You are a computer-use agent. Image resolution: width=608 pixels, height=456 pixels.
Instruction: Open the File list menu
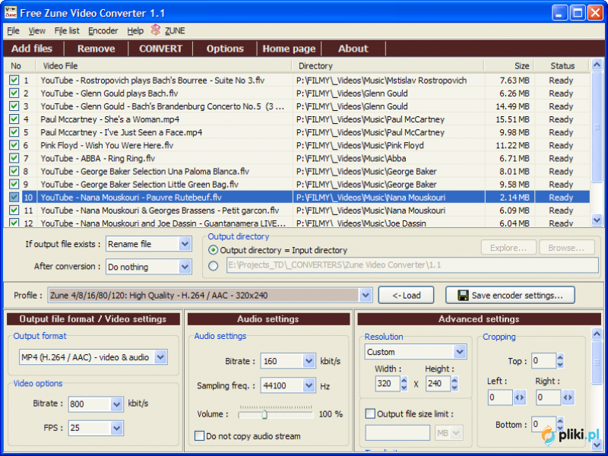coord(67,30)
